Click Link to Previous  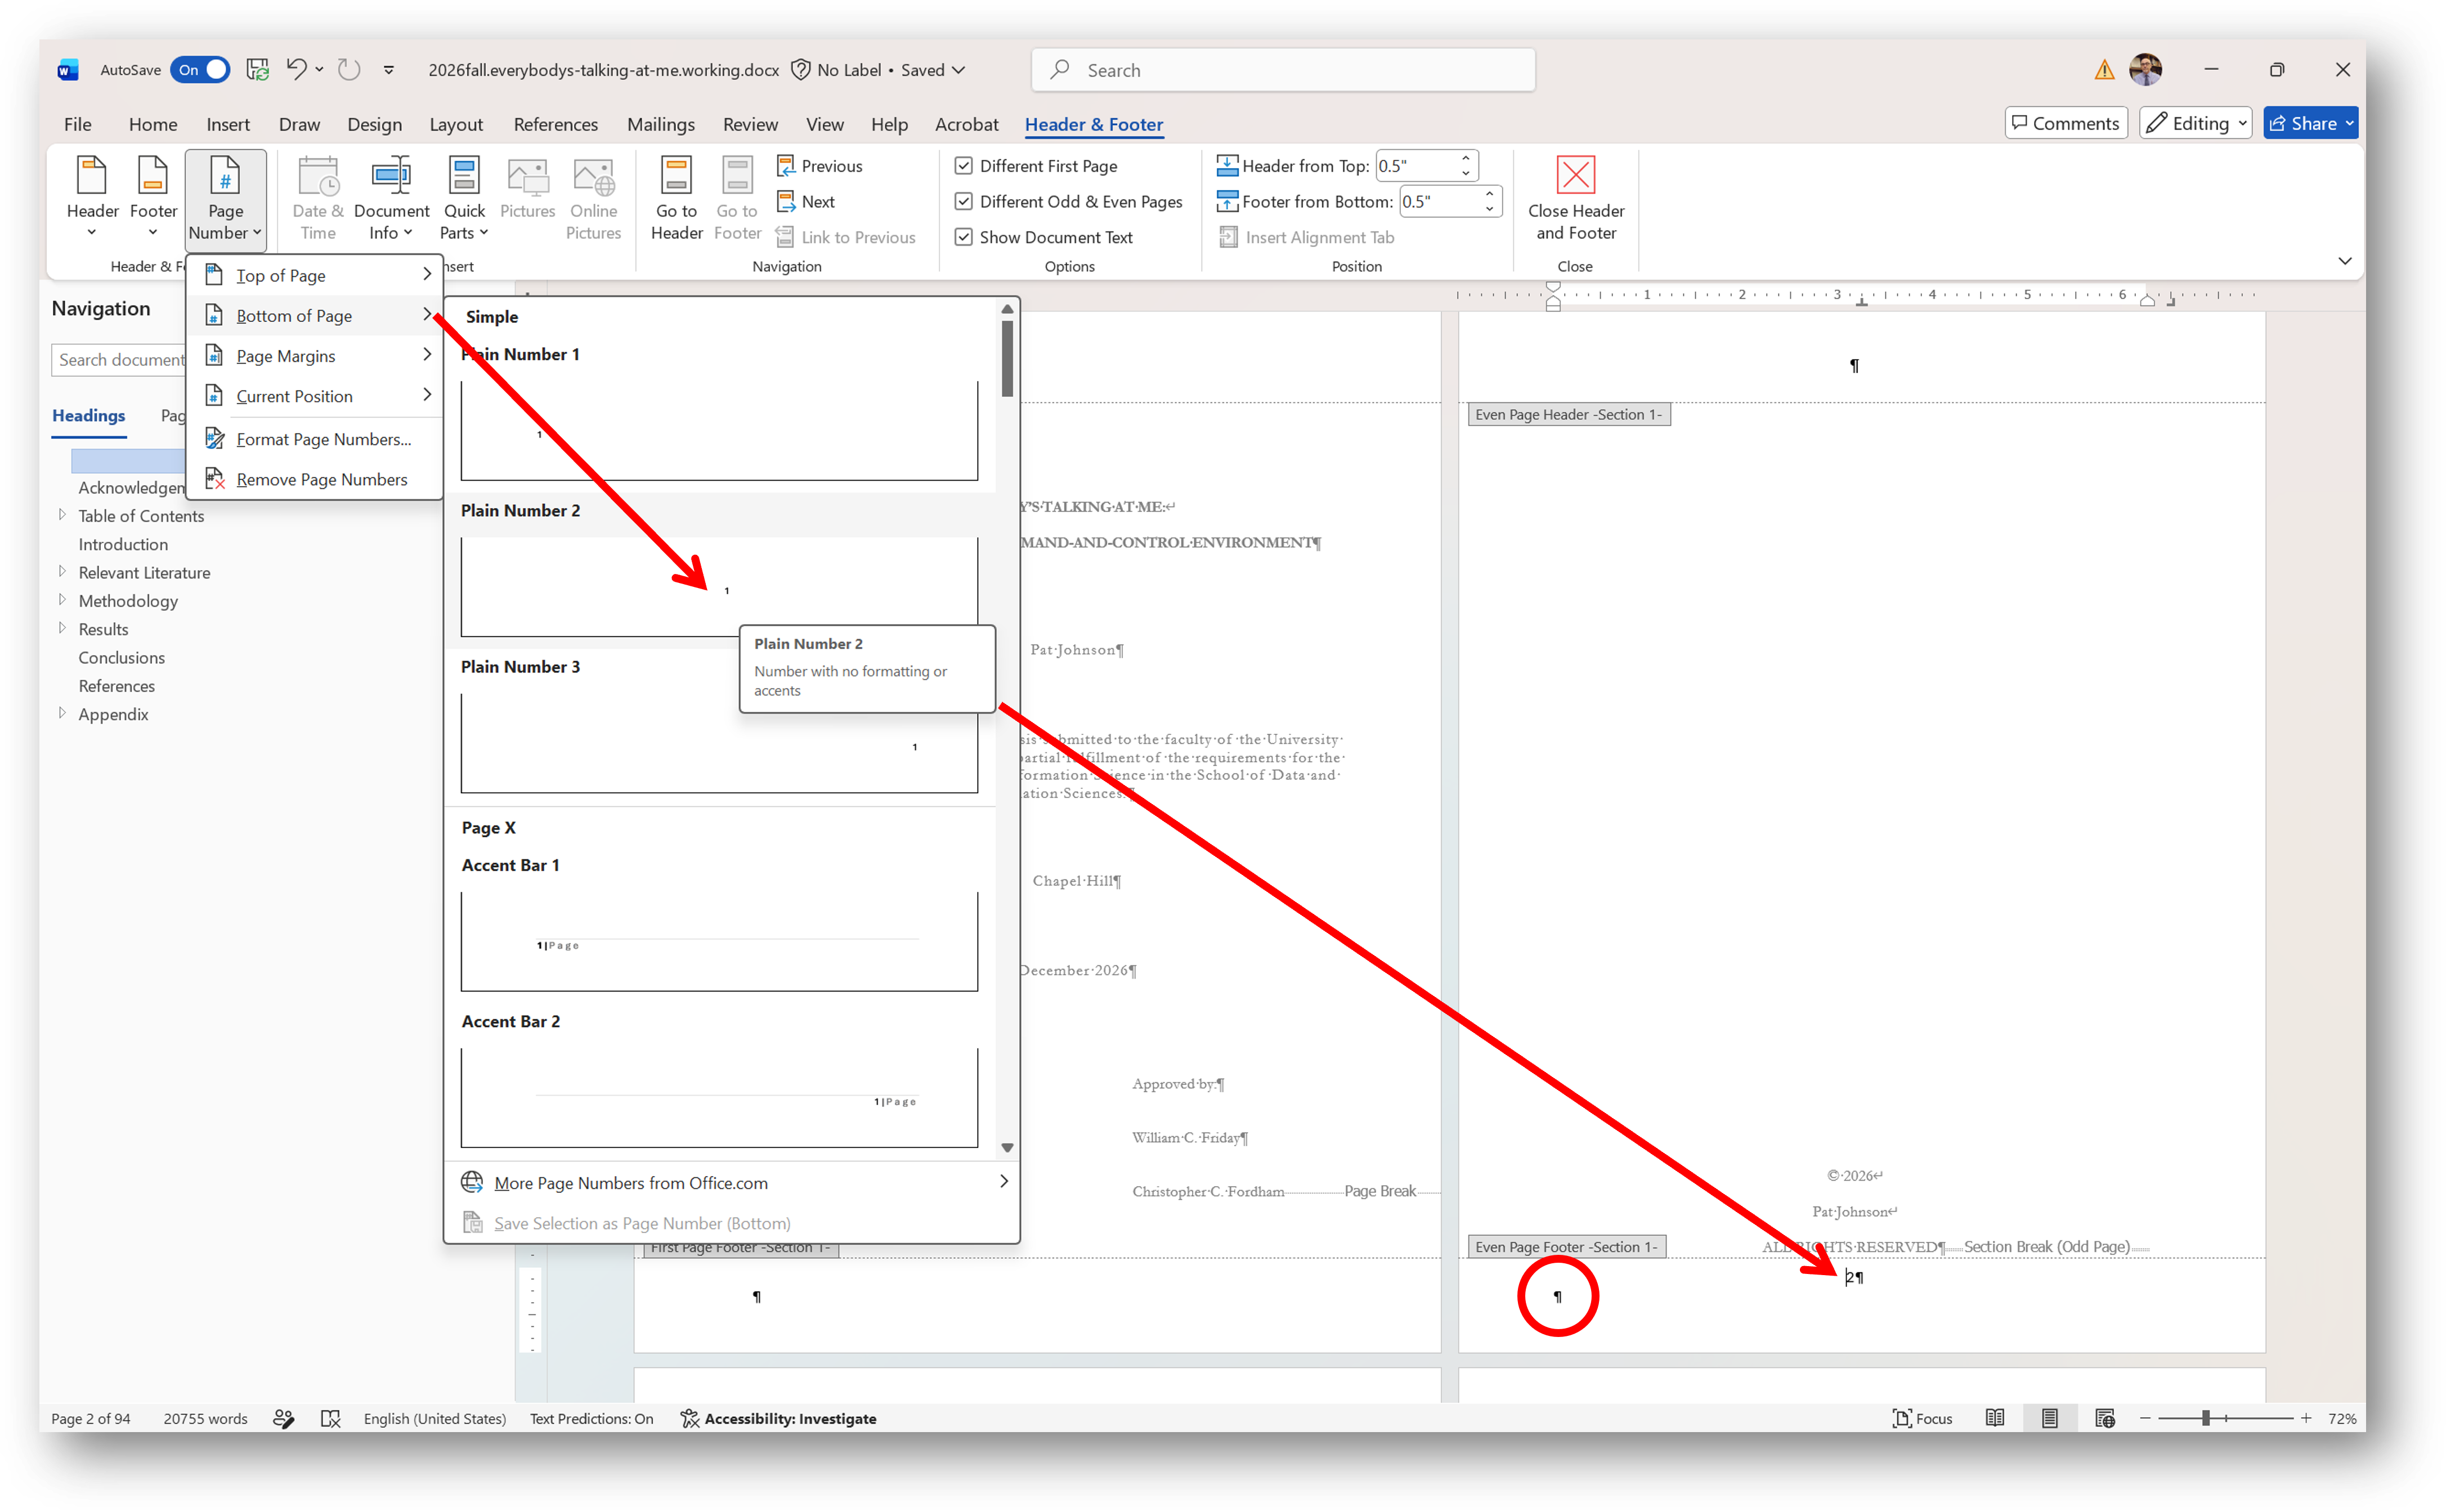pos(846,237)
